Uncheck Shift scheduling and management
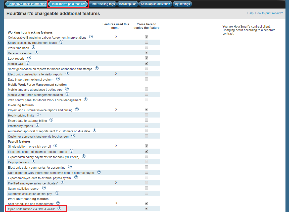289x212 pixels. tap(147, 203)
